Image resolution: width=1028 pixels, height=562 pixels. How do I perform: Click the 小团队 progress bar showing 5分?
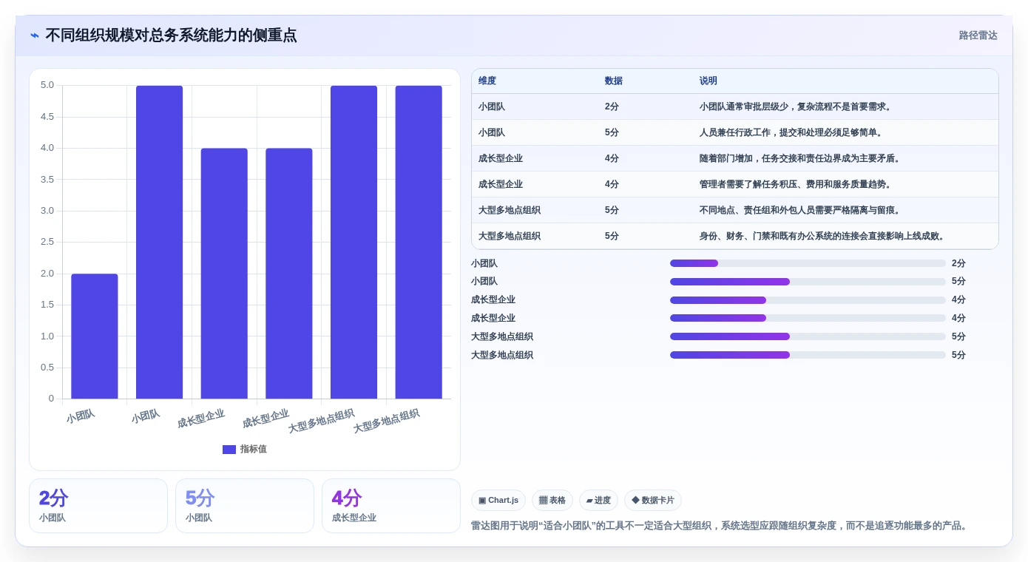click(808, 281)
